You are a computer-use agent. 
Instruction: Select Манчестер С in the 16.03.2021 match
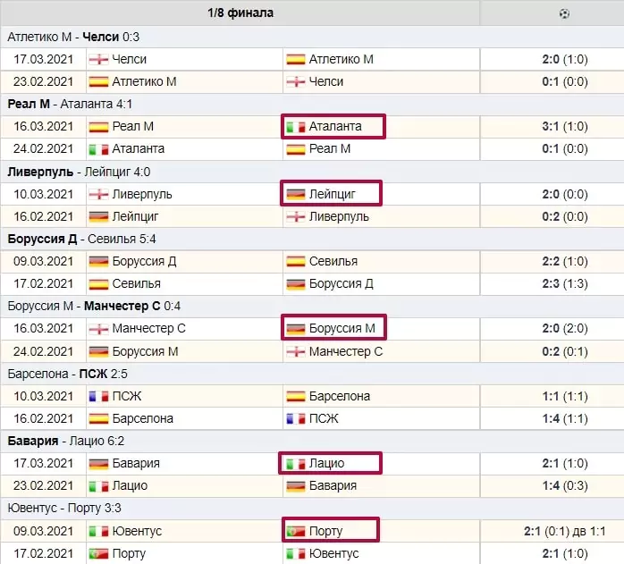(148, 328)
